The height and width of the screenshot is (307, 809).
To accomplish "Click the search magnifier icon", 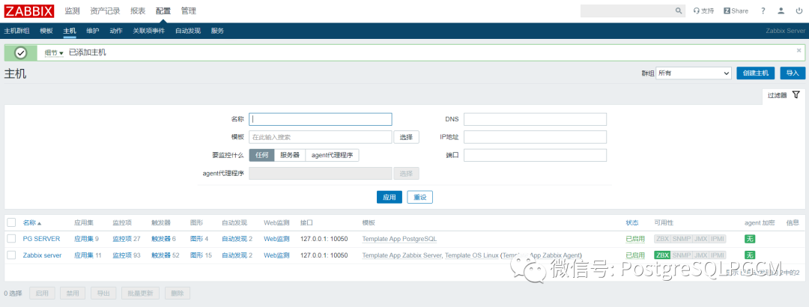I will coord(679,10).
